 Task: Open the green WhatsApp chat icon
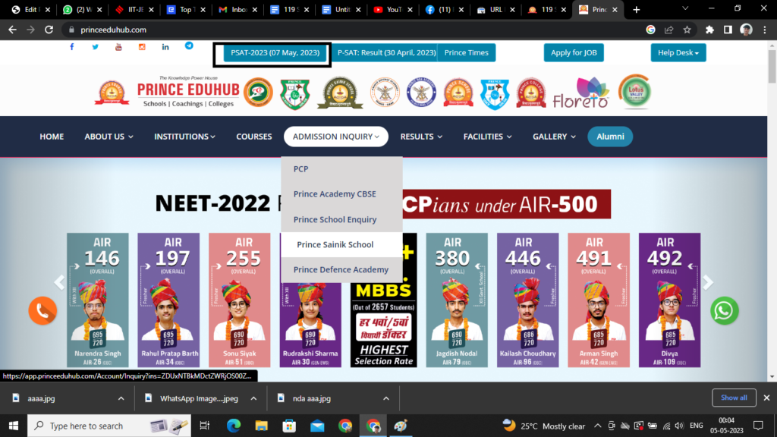[x=724, y=310]
